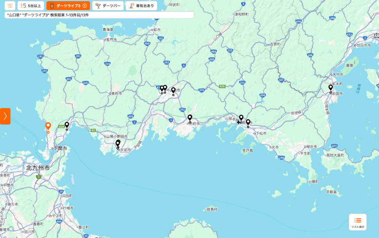Toggle the ダーツバー filter chip
Viewport: 379px width, 238px height.
pyautogui.click(x=108, y=6)
